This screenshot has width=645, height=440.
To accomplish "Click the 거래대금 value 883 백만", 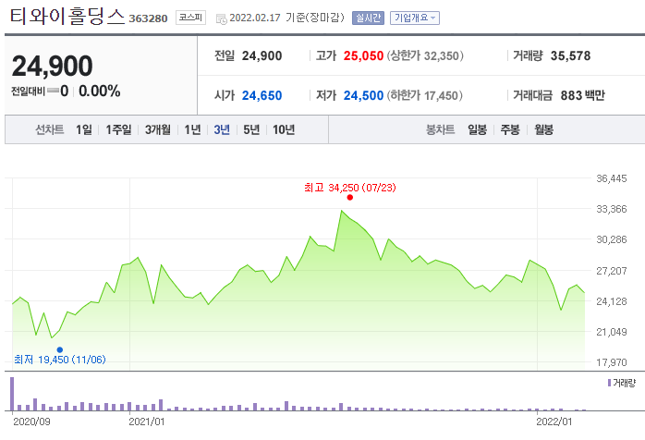I will [x=582, y=96].
